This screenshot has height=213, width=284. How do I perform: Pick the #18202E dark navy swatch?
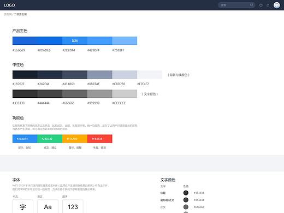25,75
